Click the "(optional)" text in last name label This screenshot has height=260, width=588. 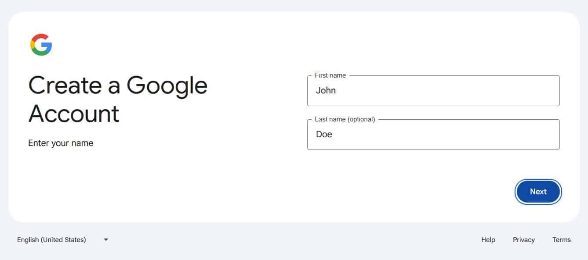click(361, 119)
